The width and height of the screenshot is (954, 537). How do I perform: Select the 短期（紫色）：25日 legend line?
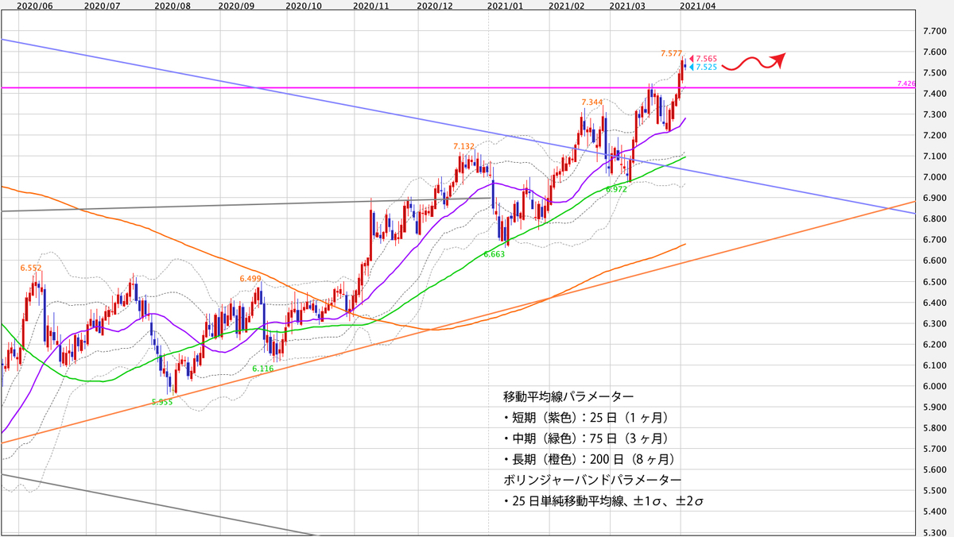point(584,417)
